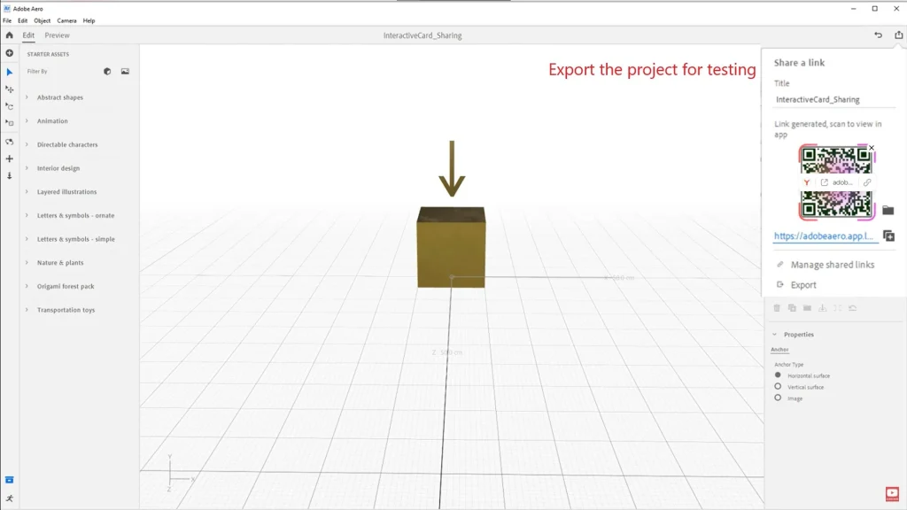Click the InteractiveCard_Sharing project title in header

click(422, 35)
